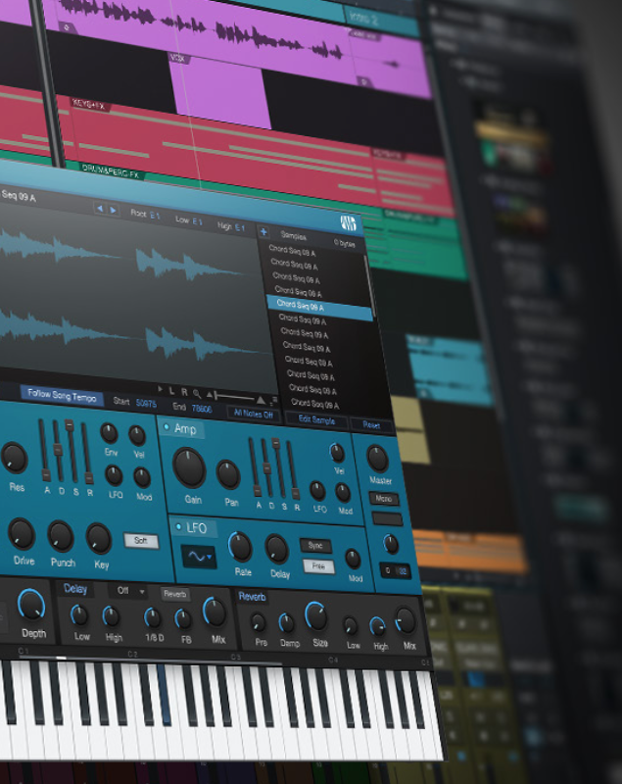Toggle the Soft button next to Key
This screenshot has width=622, height=784.
click(141, 541)
